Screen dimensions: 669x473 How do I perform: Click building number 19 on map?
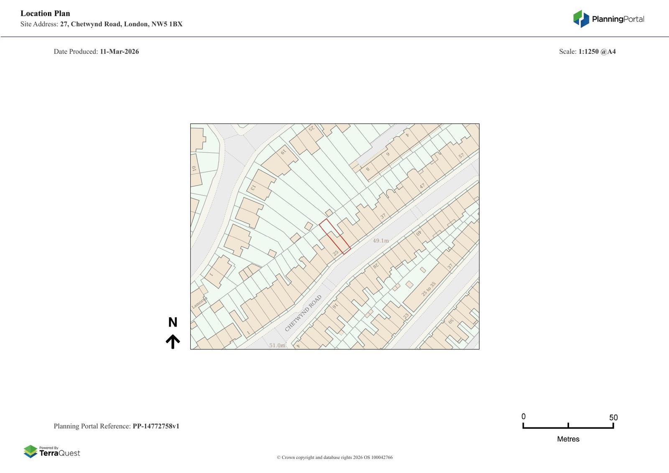coord(283,152)
